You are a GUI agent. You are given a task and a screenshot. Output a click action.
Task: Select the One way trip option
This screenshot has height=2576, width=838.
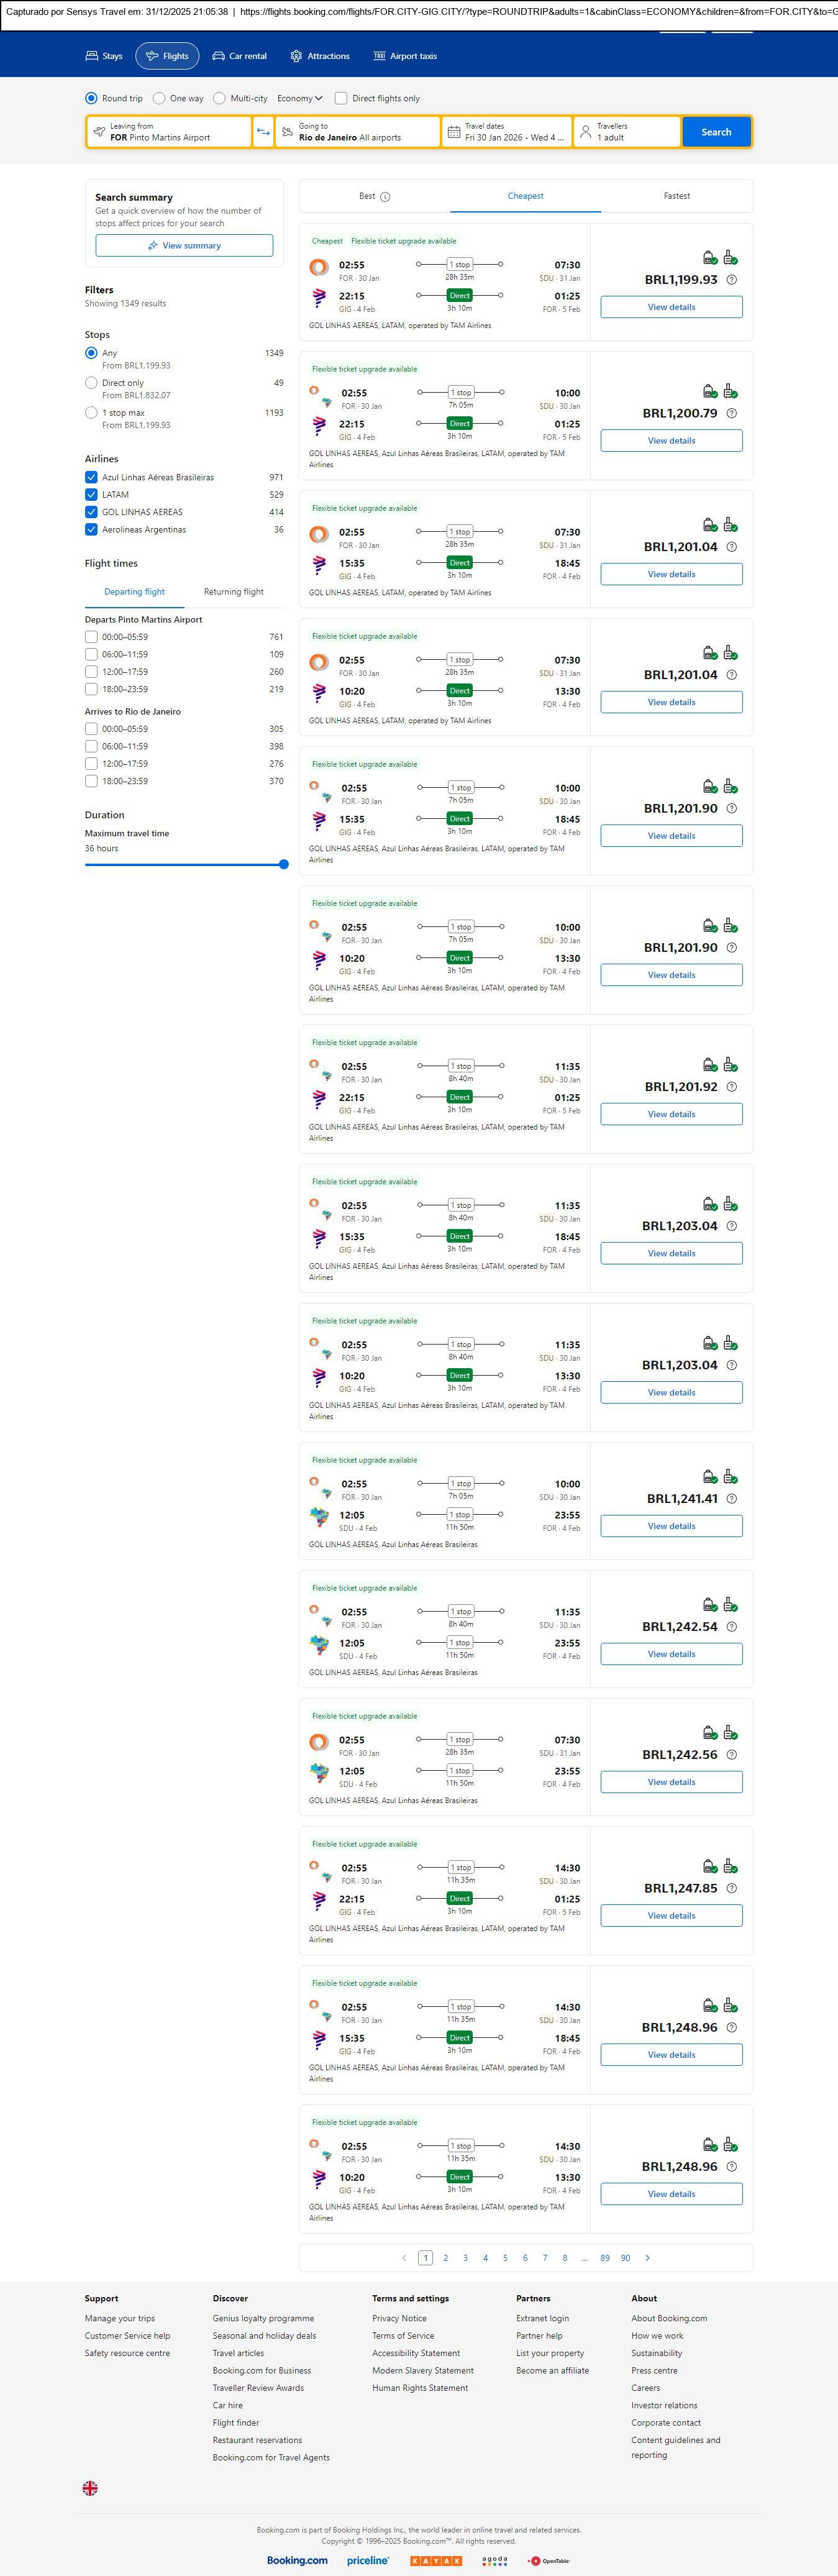[159, 98]
